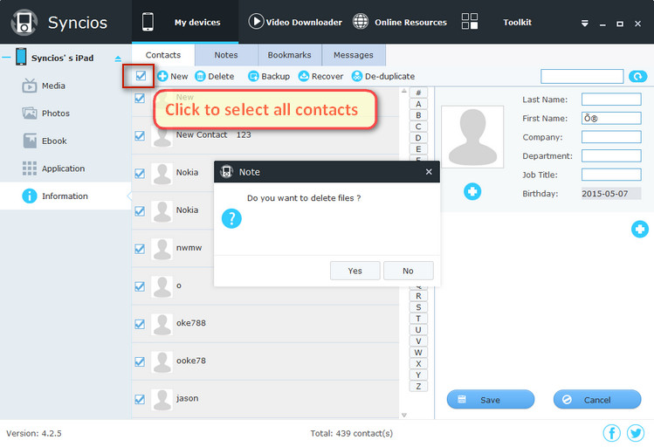Confirm deletion with Yes button
Screen dimensions: 654x447
pos(355,271)
